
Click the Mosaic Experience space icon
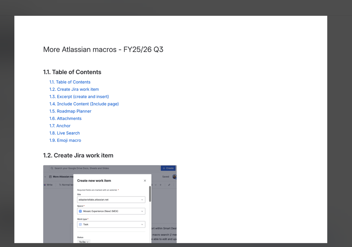pos(80,211)
